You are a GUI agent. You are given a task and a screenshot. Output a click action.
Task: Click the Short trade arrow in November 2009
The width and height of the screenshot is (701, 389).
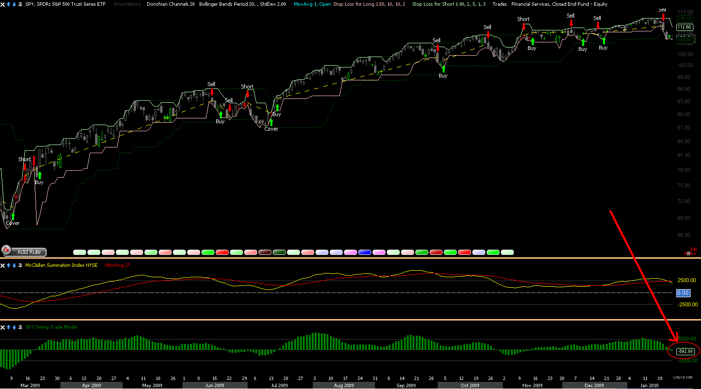[524, 26]
